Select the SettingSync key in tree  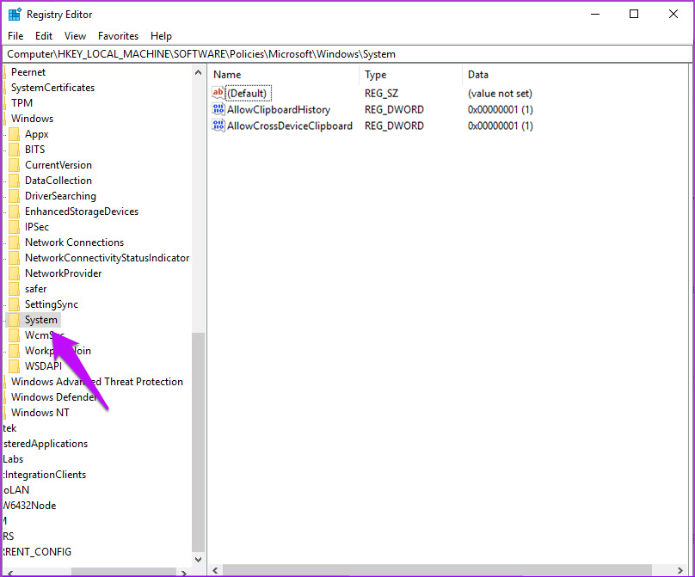51,304
